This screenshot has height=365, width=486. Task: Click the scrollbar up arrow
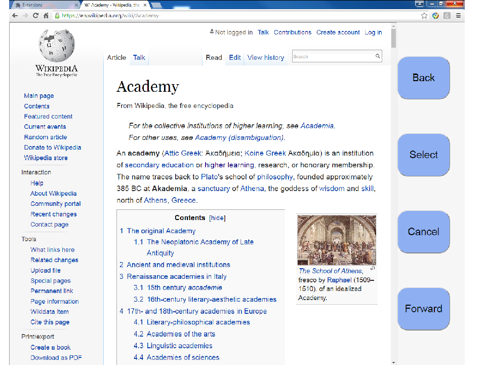(394, 26)
